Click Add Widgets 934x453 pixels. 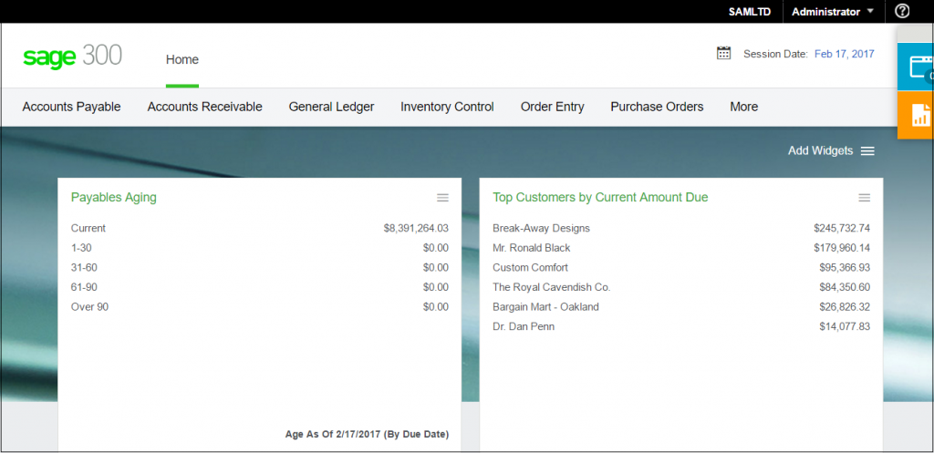(820, 151)
